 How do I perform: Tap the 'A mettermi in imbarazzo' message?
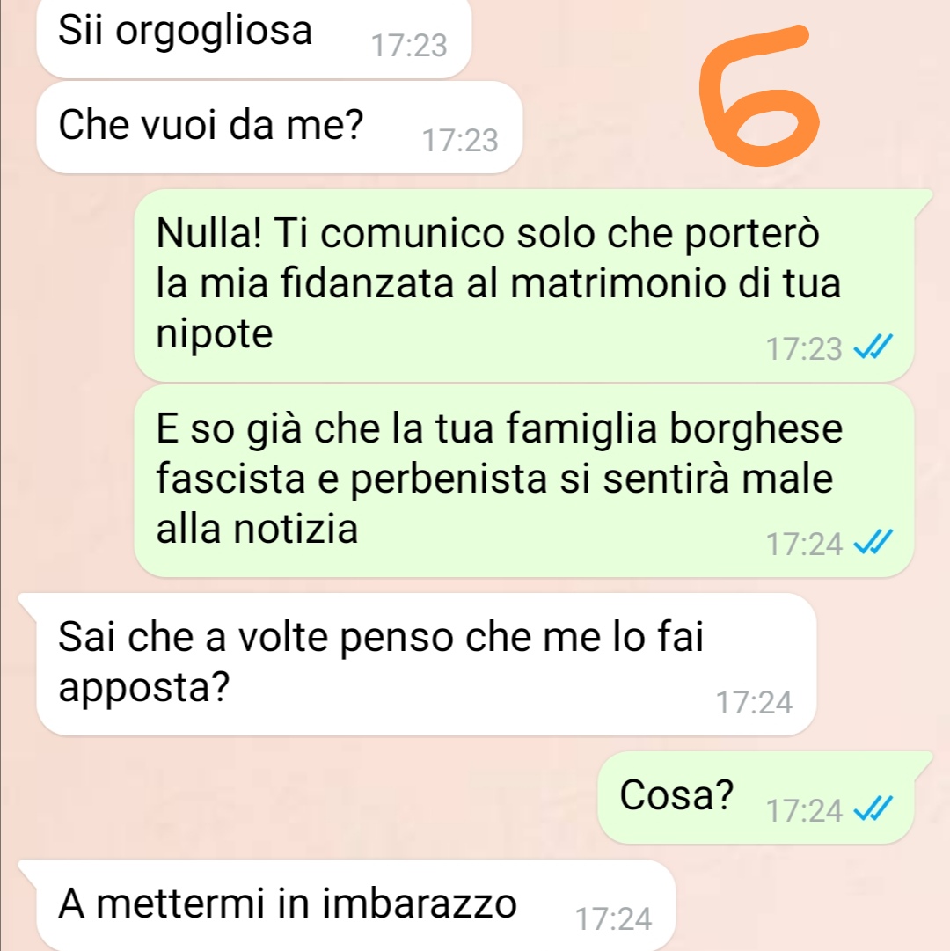click(347, 905)
